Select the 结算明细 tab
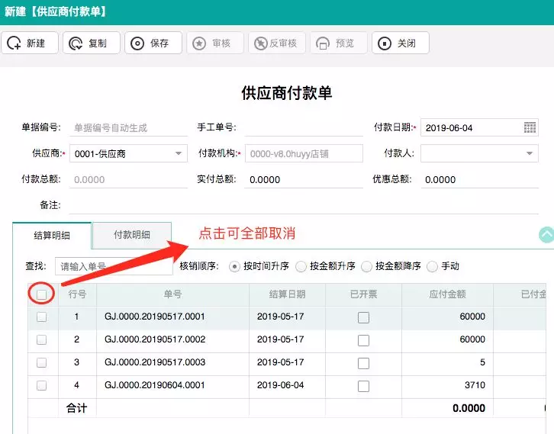554x434 pixels. (52, 235)
